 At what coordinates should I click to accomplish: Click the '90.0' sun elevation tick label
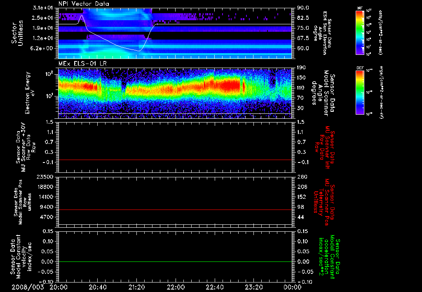point(303,8)
